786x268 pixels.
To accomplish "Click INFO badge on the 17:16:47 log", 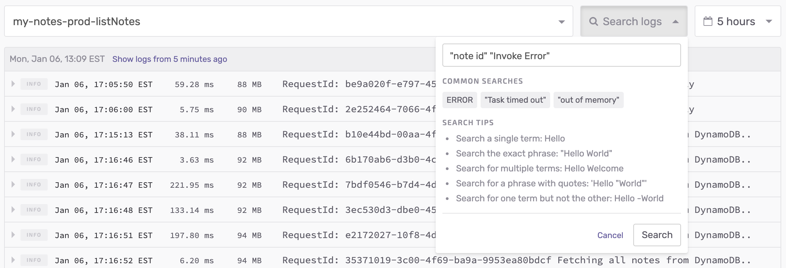I will point(34,185).
